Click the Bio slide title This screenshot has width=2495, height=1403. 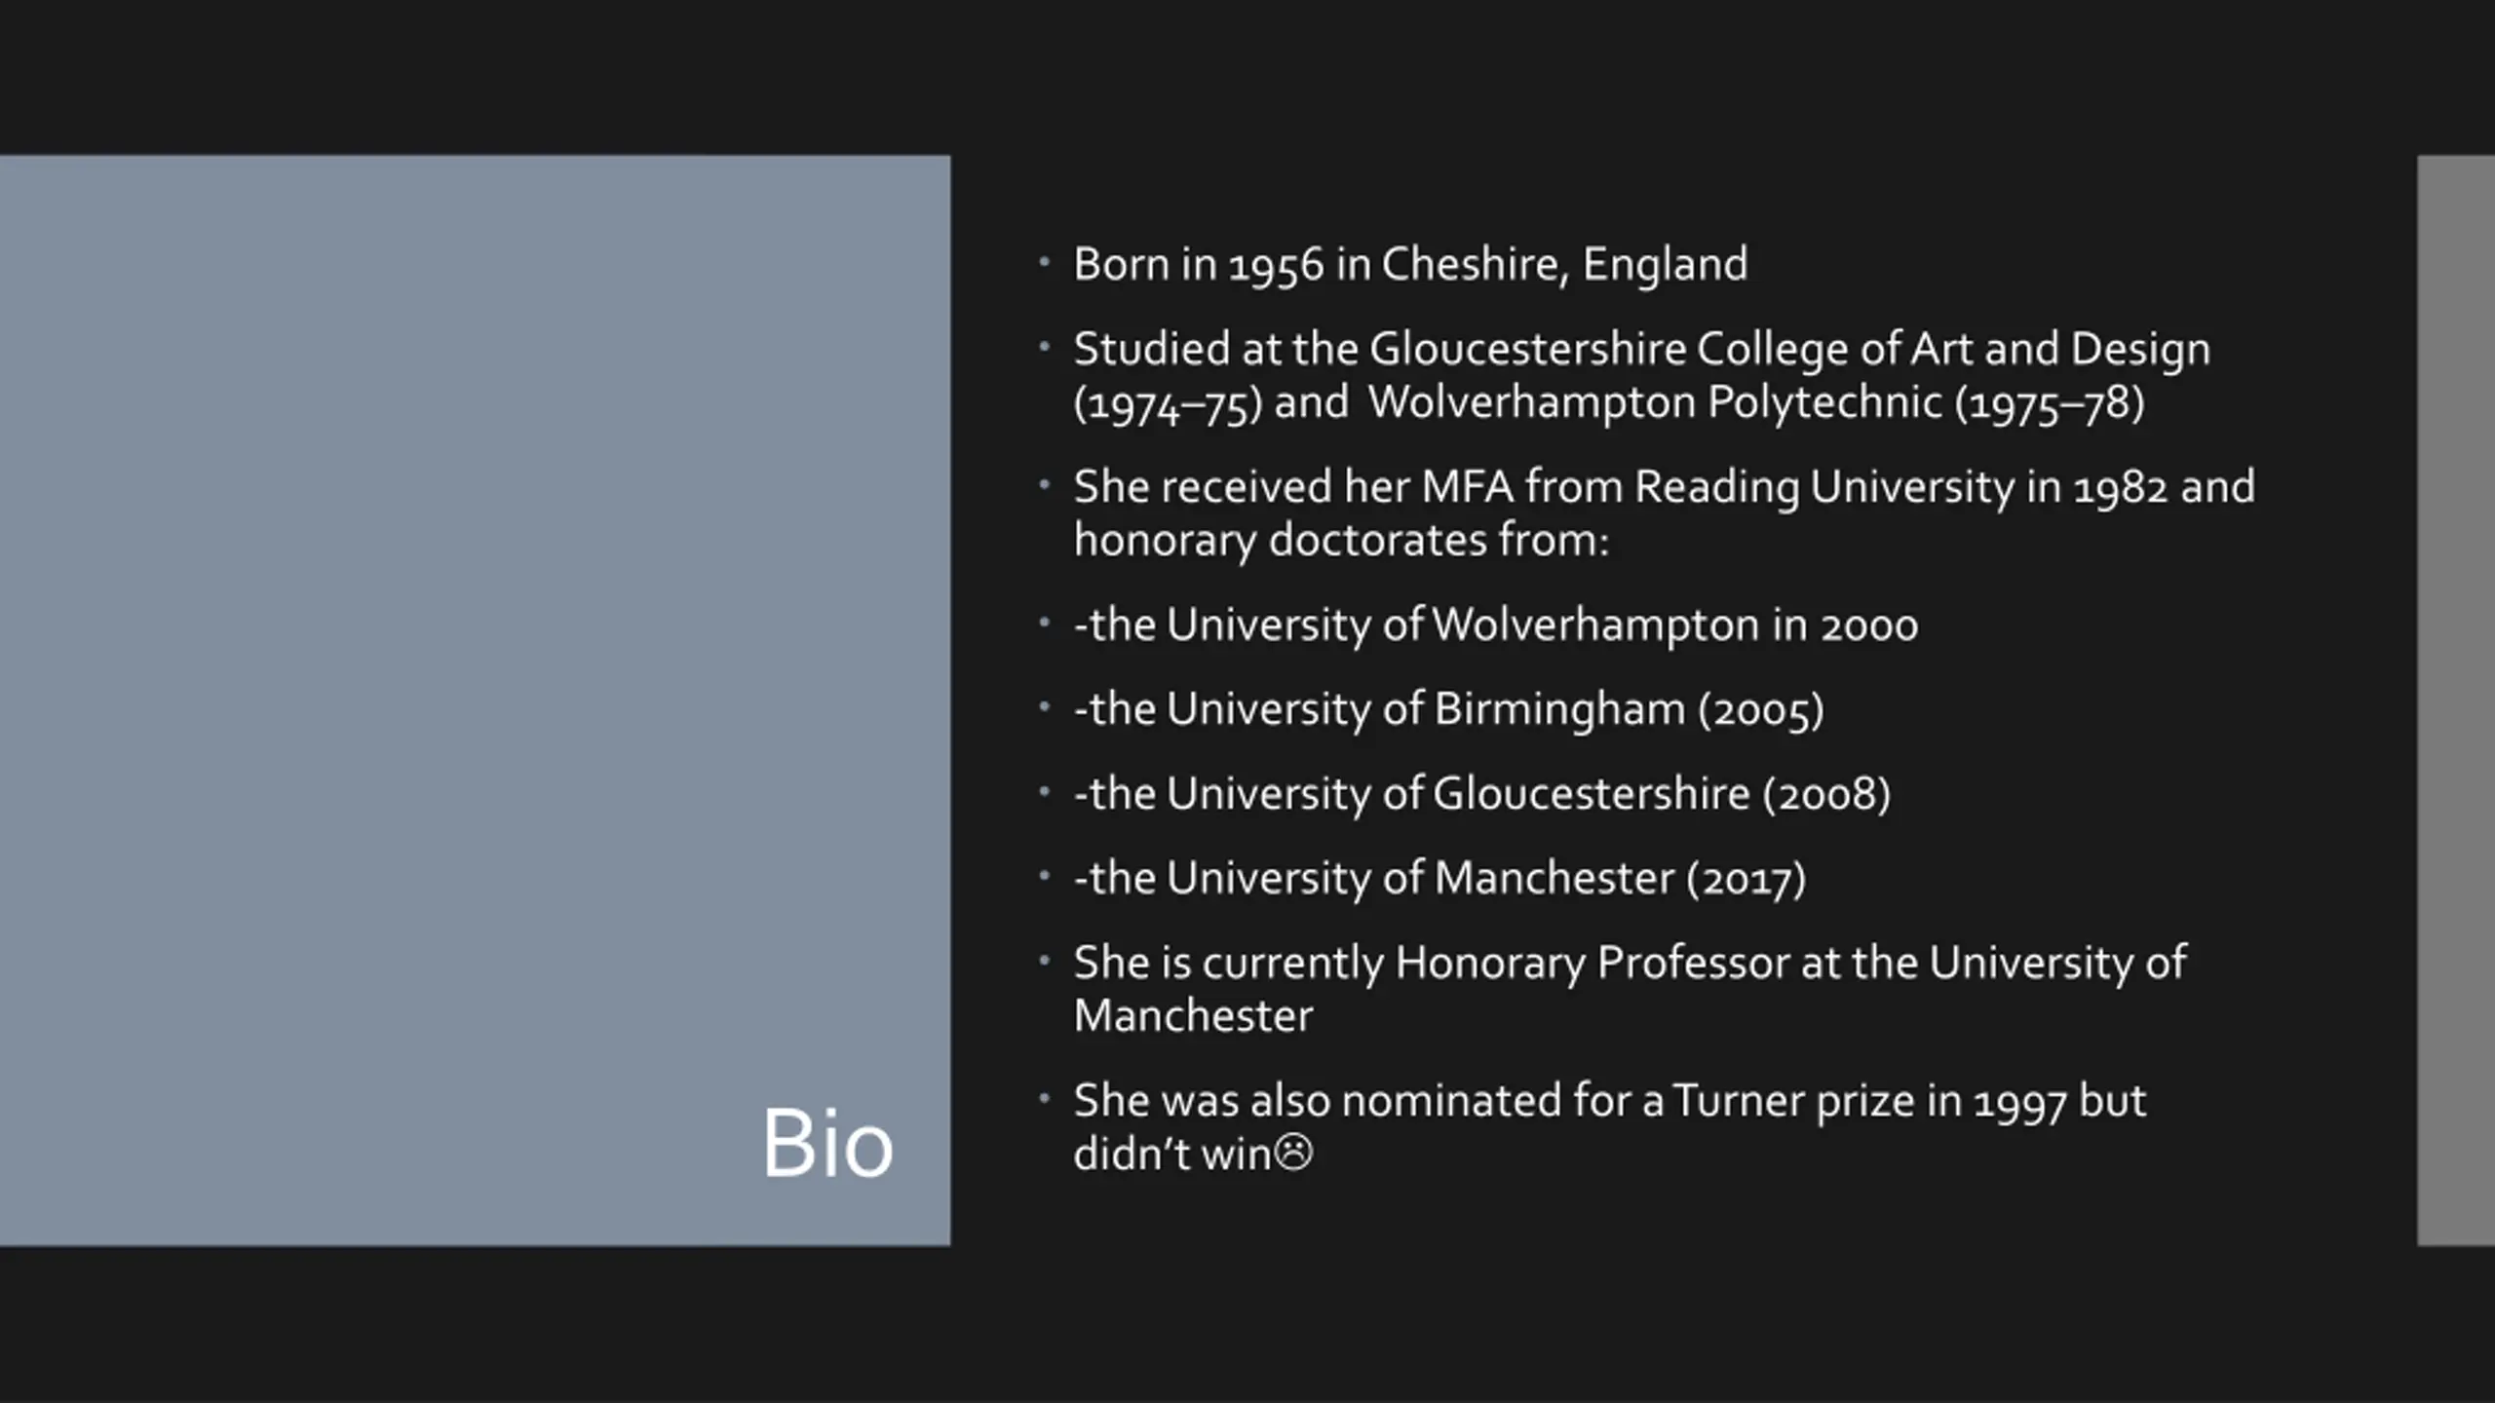tap(826, 1143)
